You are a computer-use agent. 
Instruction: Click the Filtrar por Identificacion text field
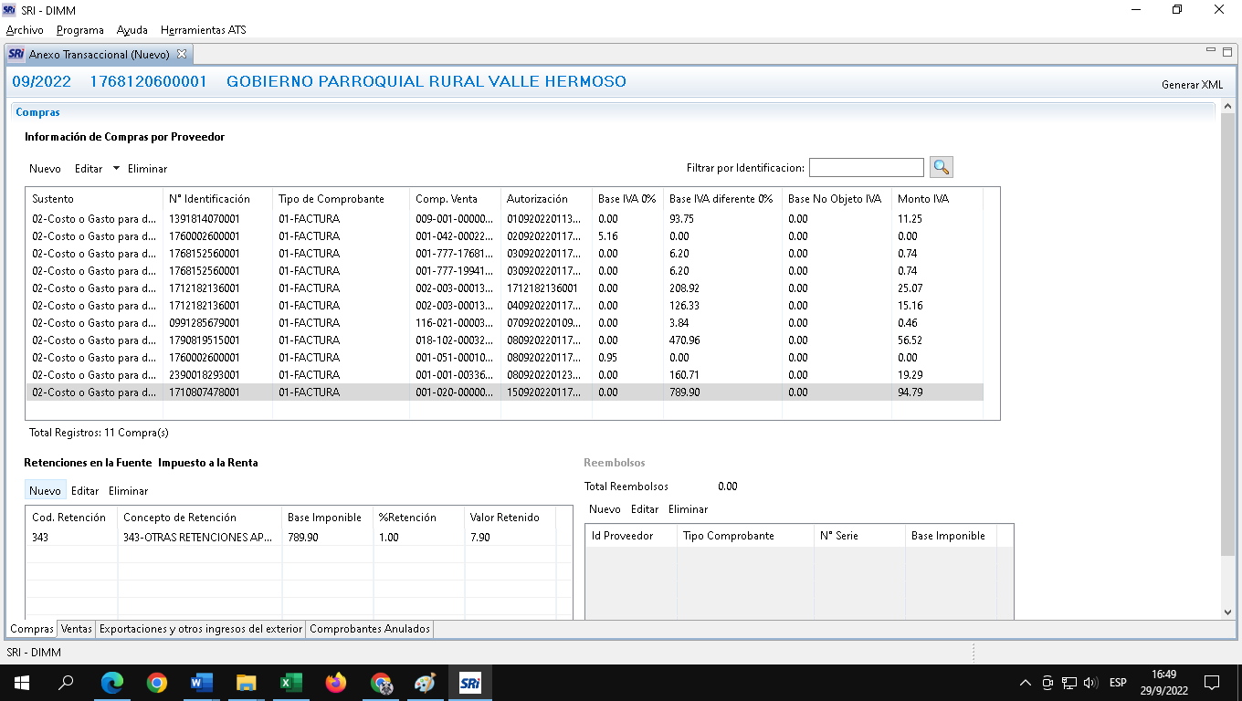click(x=866, y=168)
